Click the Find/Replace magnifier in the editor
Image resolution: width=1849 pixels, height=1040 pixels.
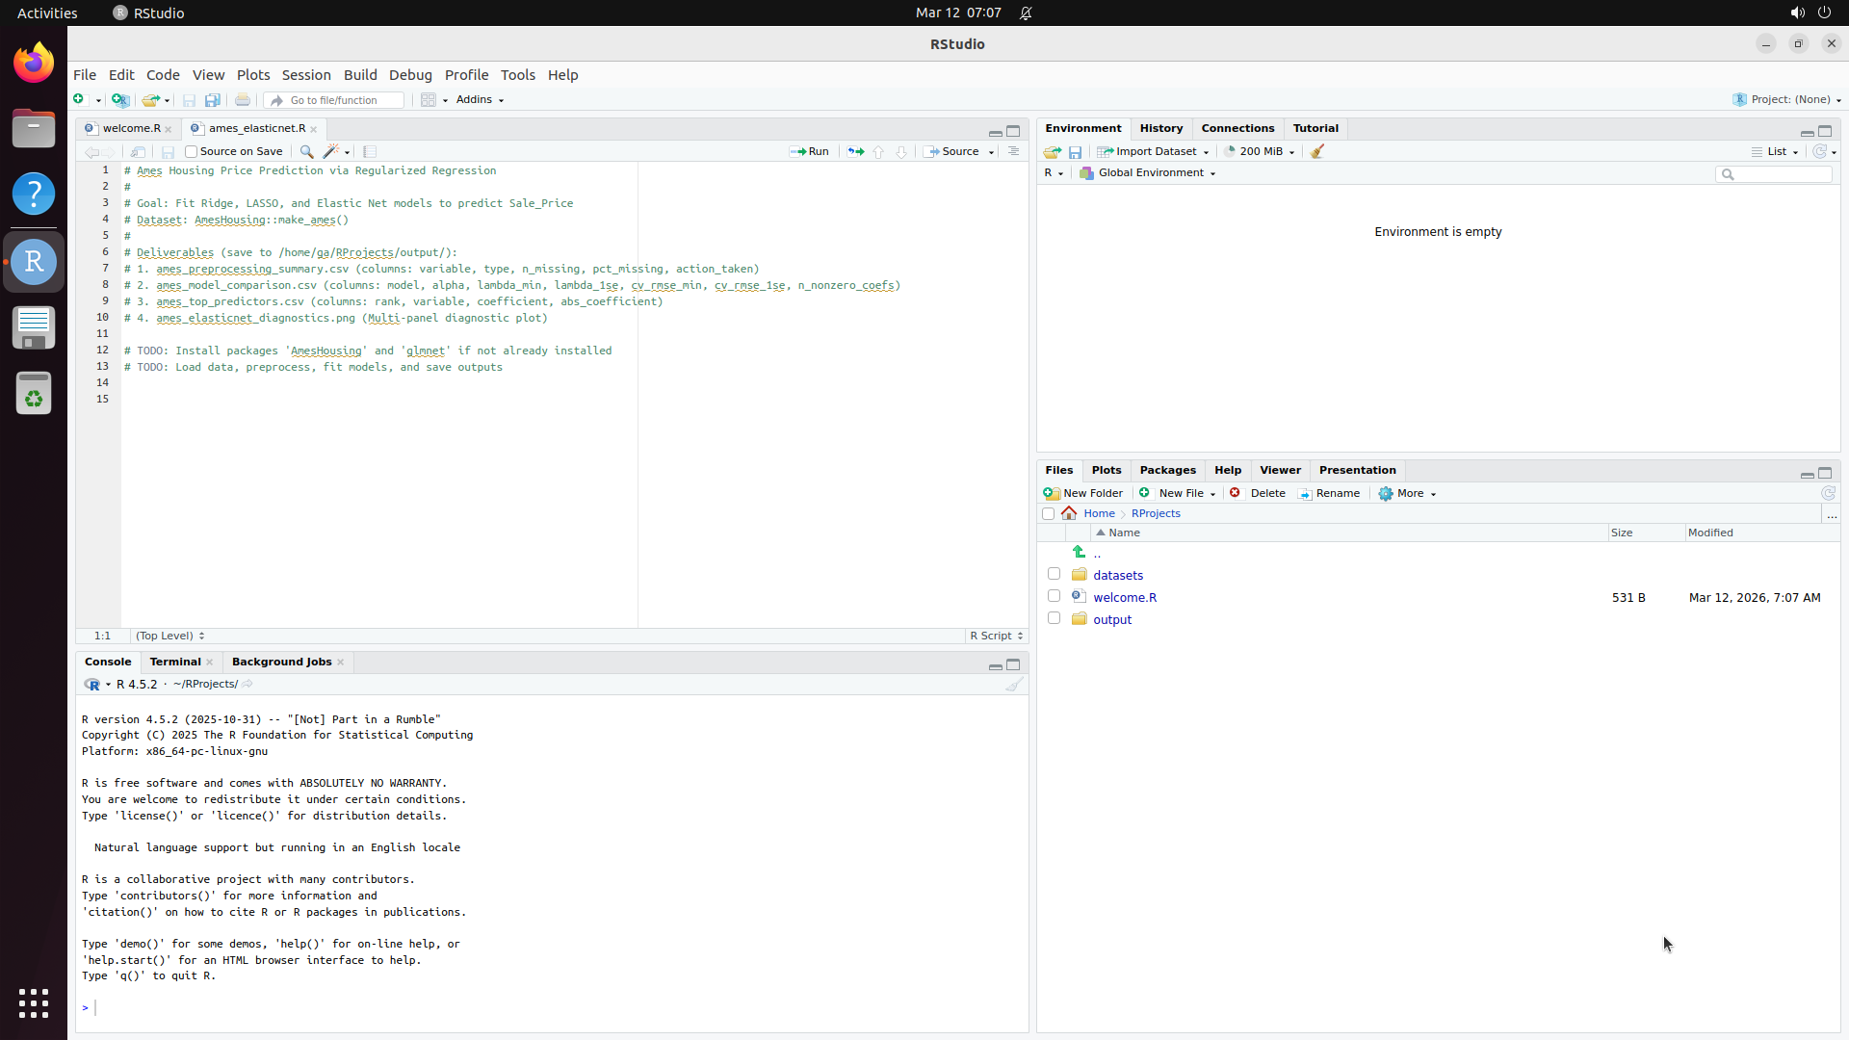[x=306, y=151]
